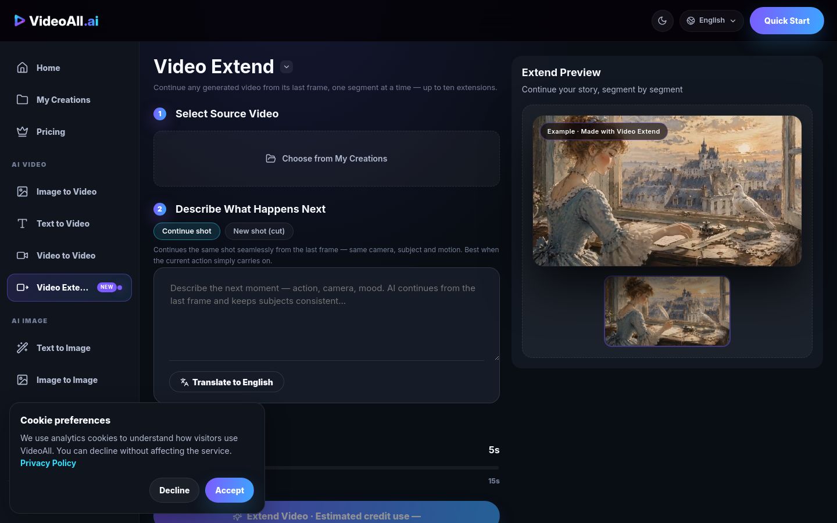This screenshot has width=837, height=523.
Task: Select Video to Video tool
Action: click(x=69, y=256)
